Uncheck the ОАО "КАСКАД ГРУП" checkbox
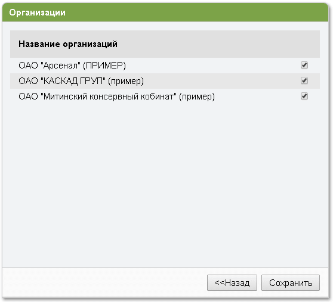 point(304,80)
